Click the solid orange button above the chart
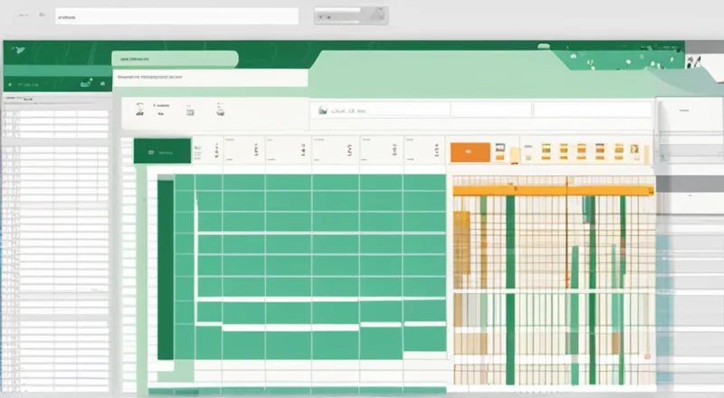 [x=470, y=152]
